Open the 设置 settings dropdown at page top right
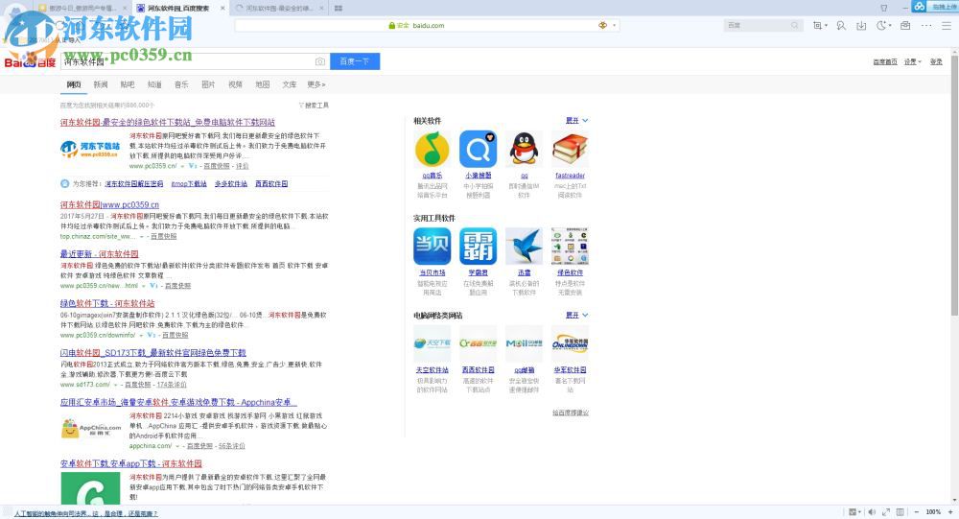 tap(912, 61)
